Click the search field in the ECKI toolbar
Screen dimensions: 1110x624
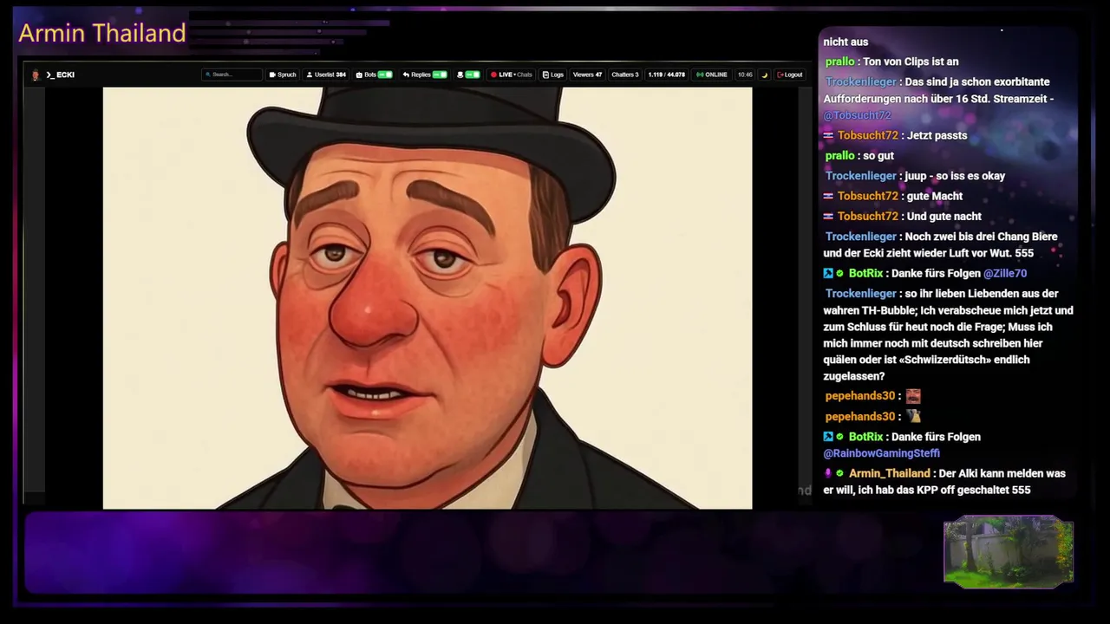[x=232, y=75]
